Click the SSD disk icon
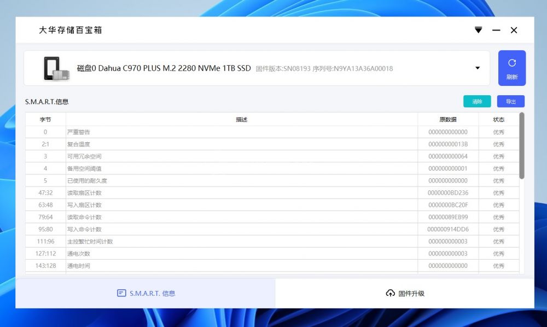547x327 pixels. [x=56, y=68]
